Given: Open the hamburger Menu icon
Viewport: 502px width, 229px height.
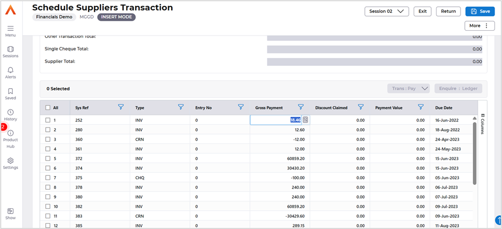Looking at the screenshot, I should 11,28.
